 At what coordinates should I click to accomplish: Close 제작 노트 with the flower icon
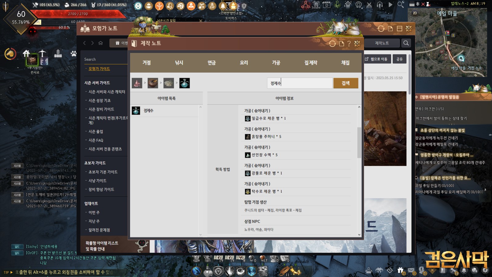point(357,43)
